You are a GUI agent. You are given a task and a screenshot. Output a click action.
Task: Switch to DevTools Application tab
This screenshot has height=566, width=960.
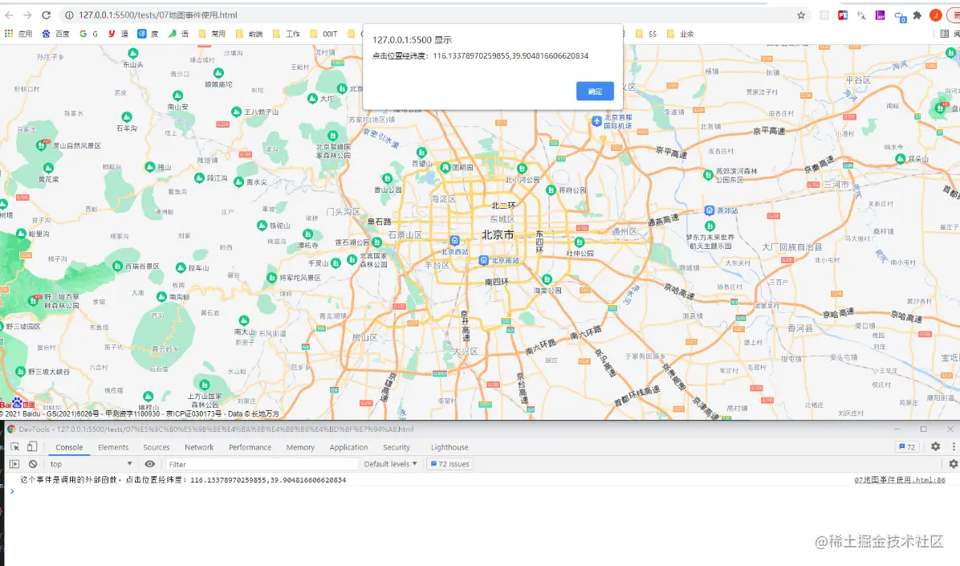coord(348,447)
